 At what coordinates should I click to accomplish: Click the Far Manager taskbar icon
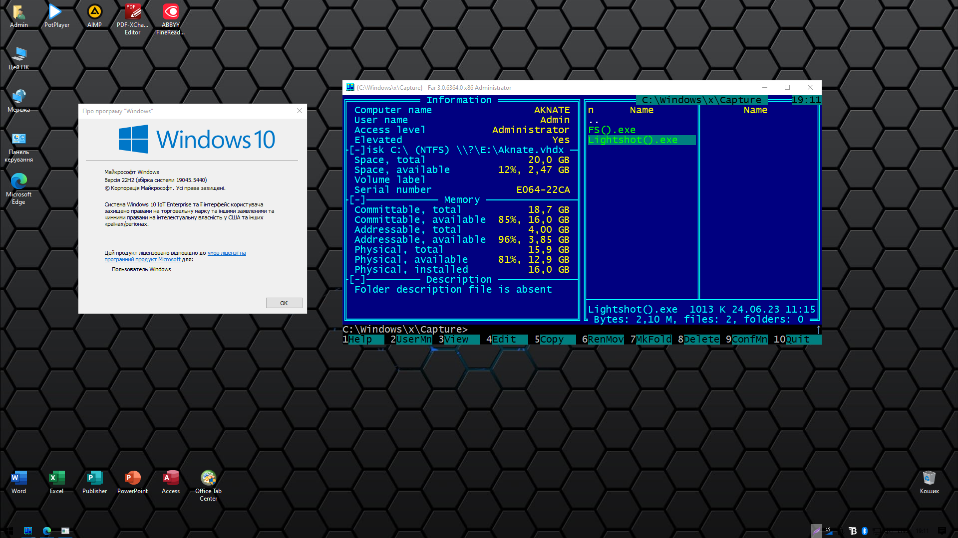28,531
